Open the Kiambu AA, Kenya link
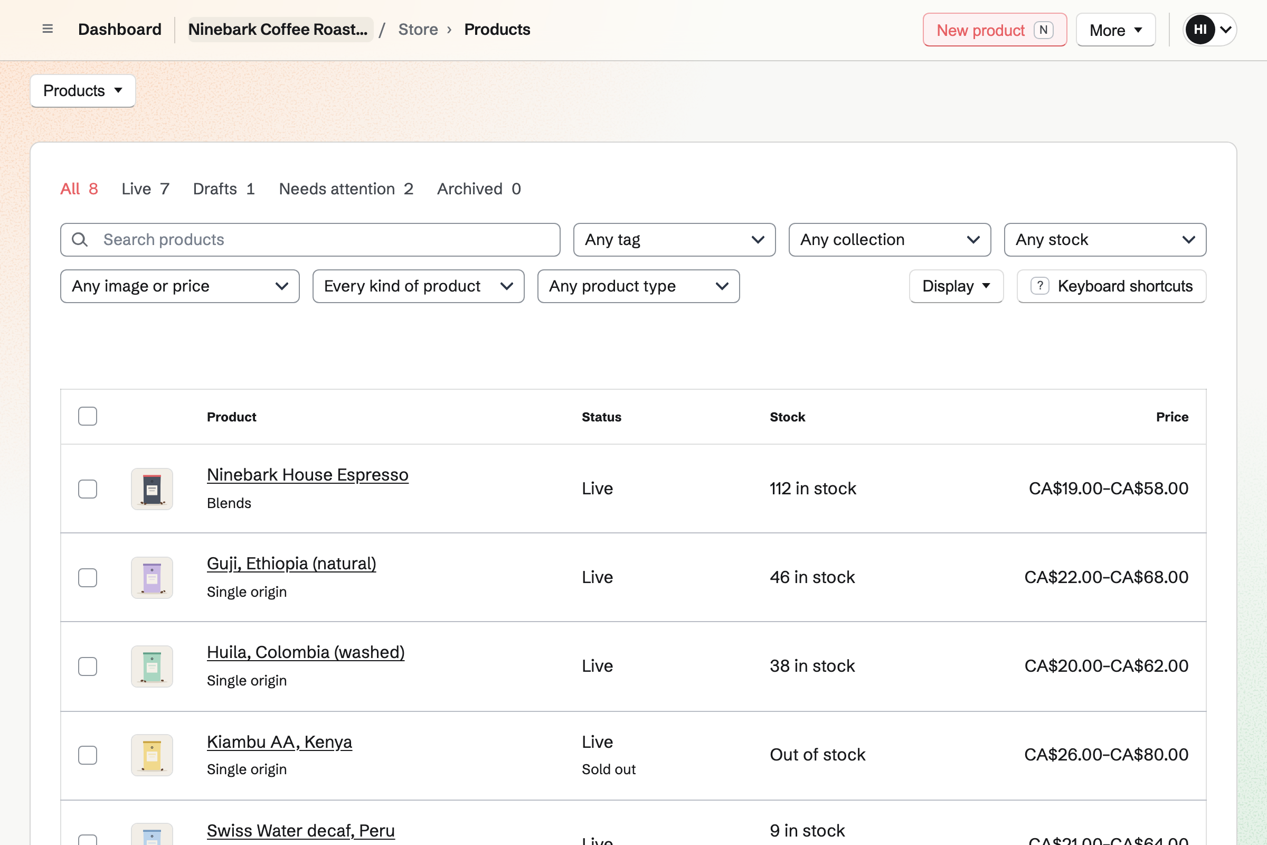1267x845 pixels. point(280,742)
